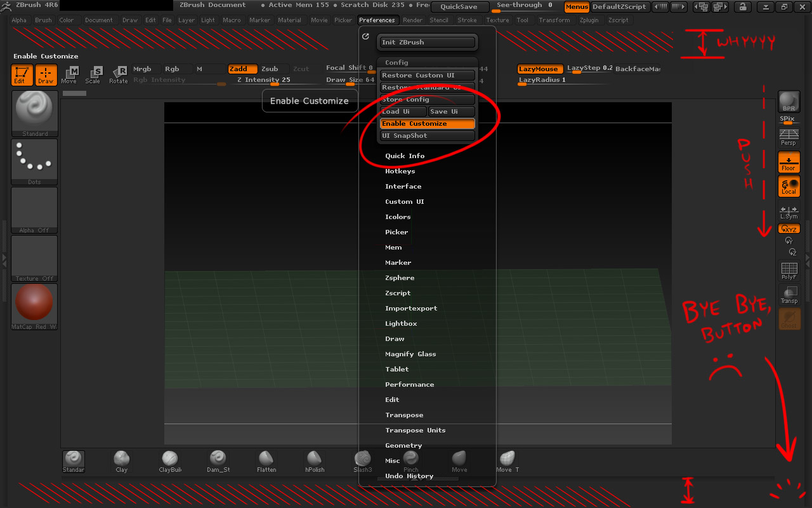Open the Standard brush thumbnail selector
Viewport: 812px width, 508px height.
pos(35,113)
